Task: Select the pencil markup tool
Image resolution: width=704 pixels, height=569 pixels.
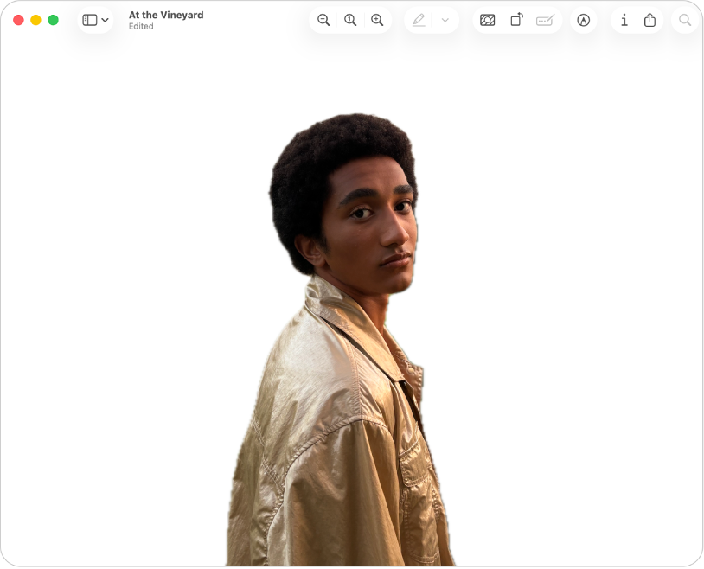Action: click(418, 19)
